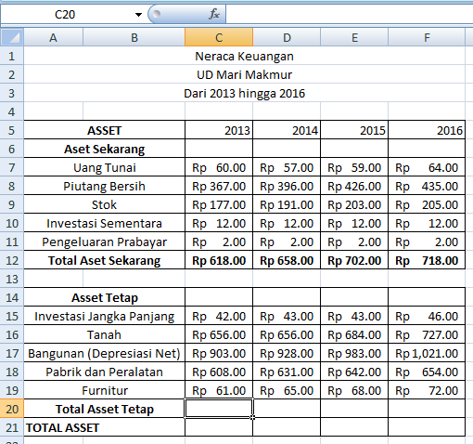Select Uang Tunai 2013 value Rp 60.00

point(219,167)
